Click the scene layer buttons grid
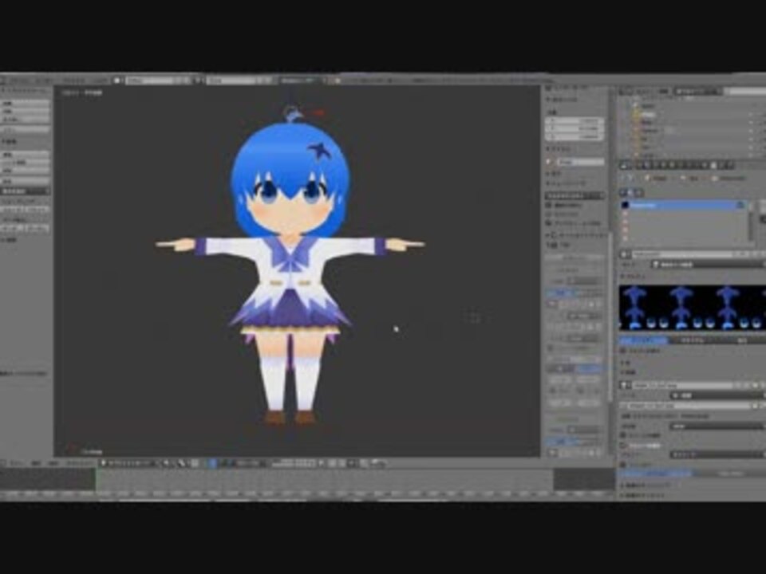This screenshot has height=574, width=766. [x=295, y=463]
